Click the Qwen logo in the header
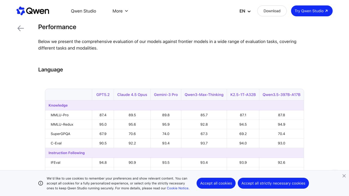Viewport: 349px width, 196px height. (33, 11)
